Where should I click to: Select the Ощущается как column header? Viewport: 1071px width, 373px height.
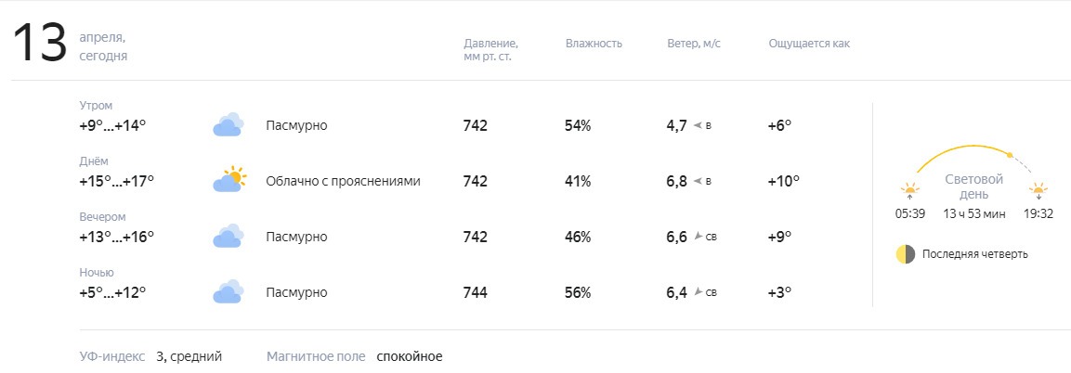809,44
